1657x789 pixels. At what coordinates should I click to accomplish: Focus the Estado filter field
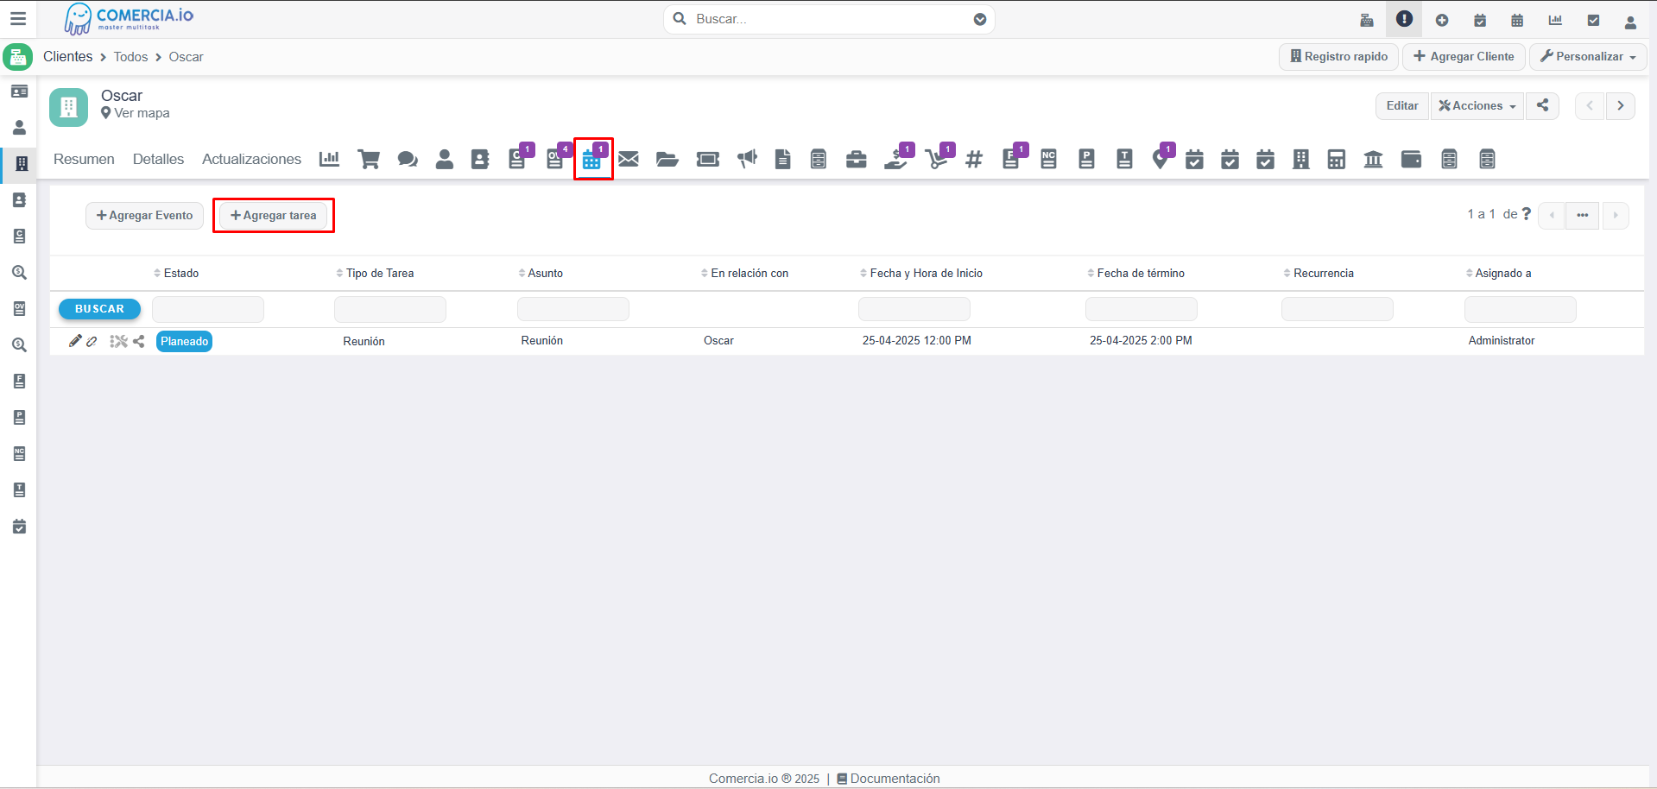tap(208, 309)
